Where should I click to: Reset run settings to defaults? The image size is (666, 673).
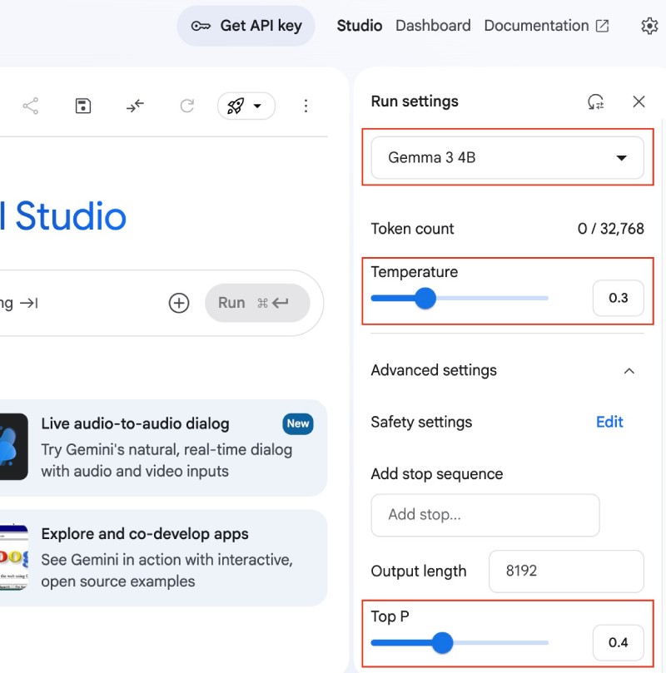click(x=594, y=101)
